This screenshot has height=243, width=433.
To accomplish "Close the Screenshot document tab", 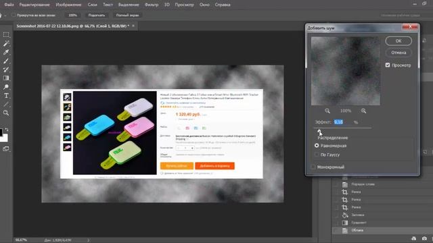I will pos(133,26).
